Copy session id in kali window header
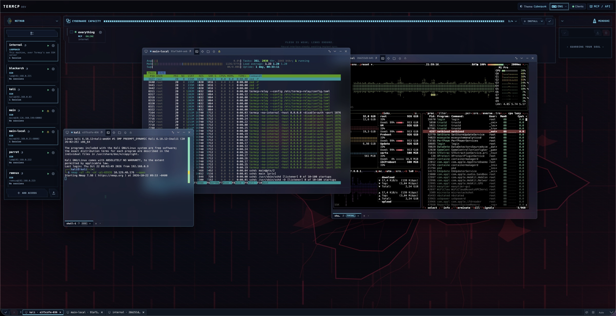Screen dimensions: 616x316 coord(101,132)
